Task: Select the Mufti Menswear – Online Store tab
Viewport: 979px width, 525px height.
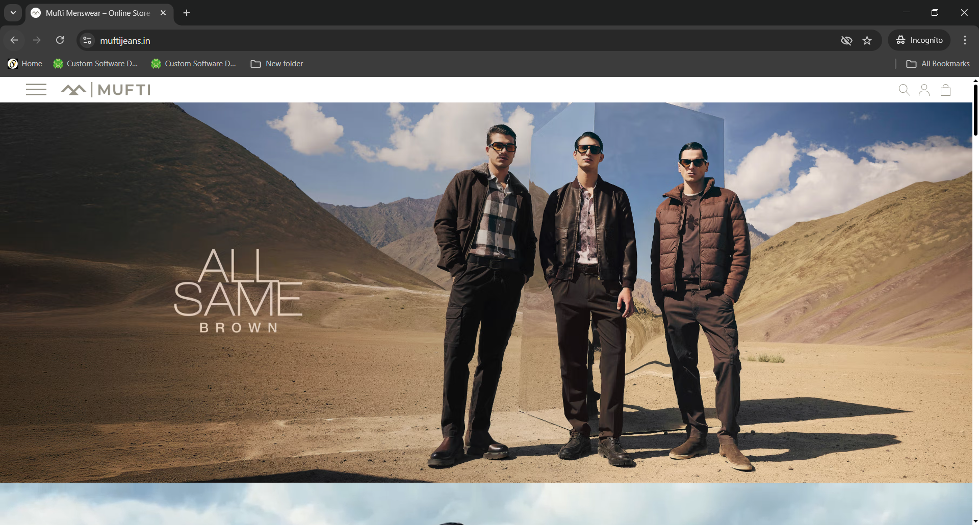Action: 98,13
